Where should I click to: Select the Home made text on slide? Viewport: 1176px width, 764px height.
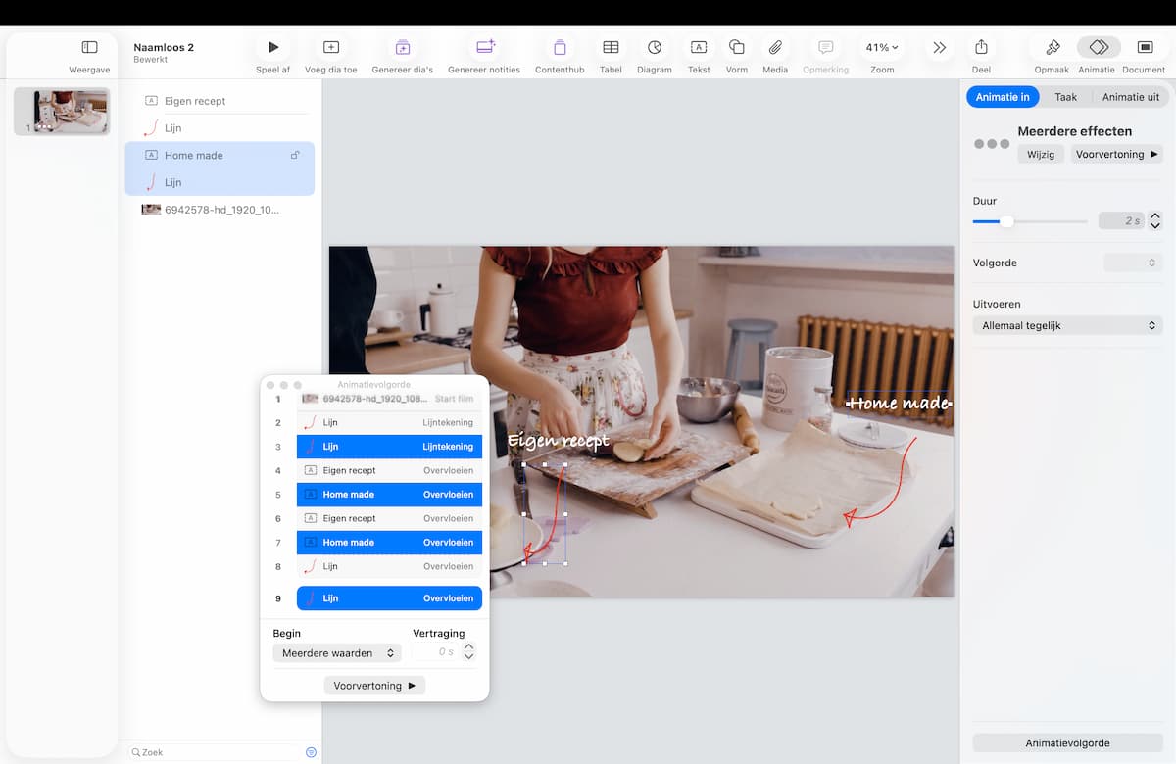click(x=899, y=403)
